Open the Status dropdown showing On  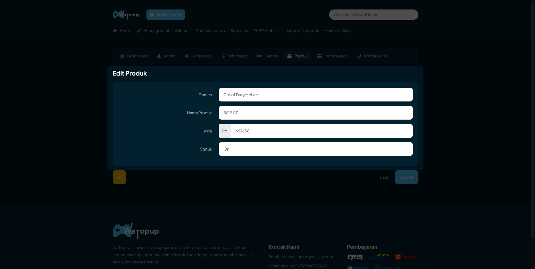[x=316, y=149]
